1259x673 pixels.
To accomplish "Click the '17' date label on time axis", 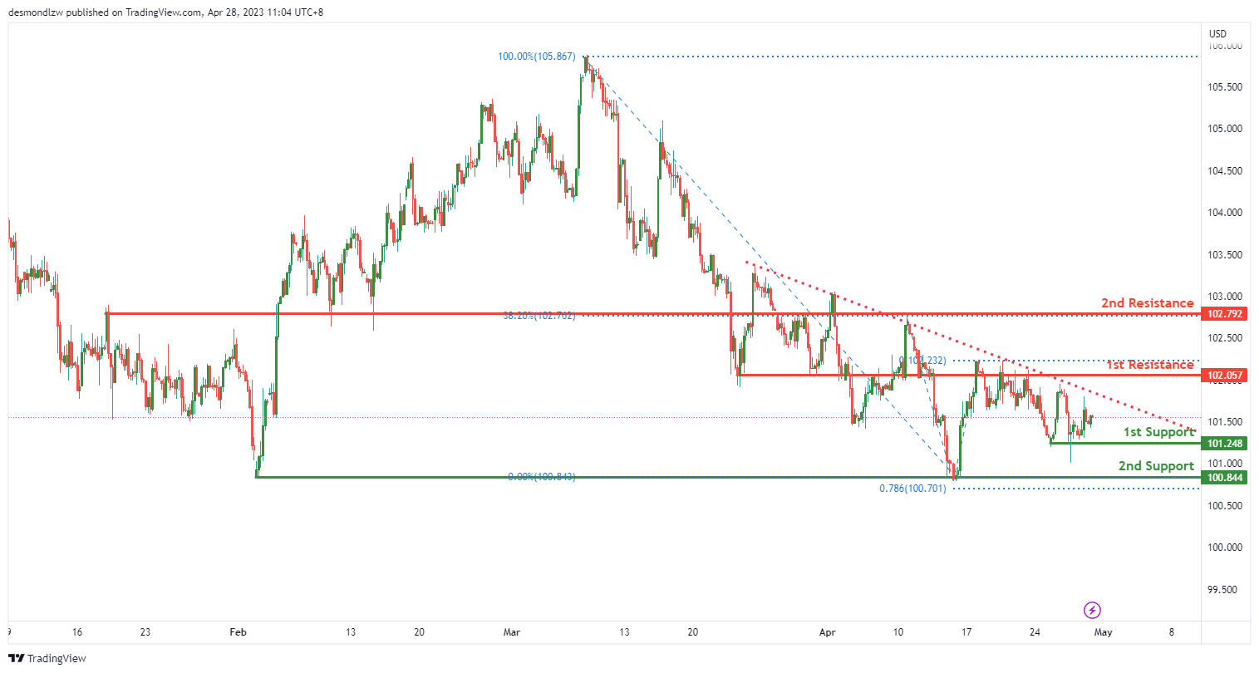I will [966, 632].
